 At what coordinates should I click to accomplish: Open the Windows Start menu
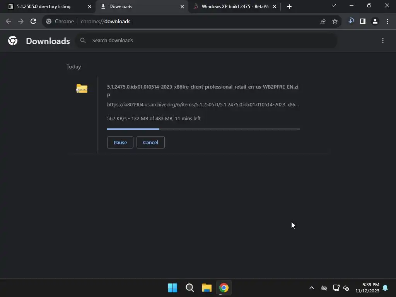click(173, 288)
